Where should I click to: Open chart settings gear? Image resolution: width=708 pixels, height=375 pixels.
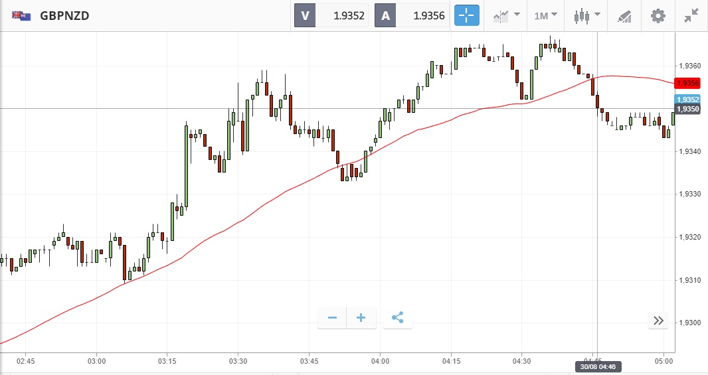pyautogui.click(x=658, y=15)
